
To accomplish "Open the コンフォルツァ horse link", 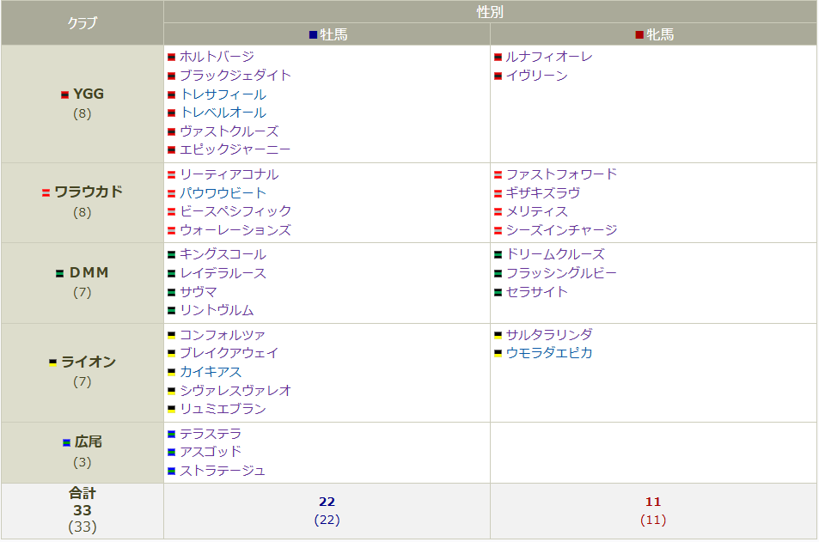I will (x=223, y=334).
